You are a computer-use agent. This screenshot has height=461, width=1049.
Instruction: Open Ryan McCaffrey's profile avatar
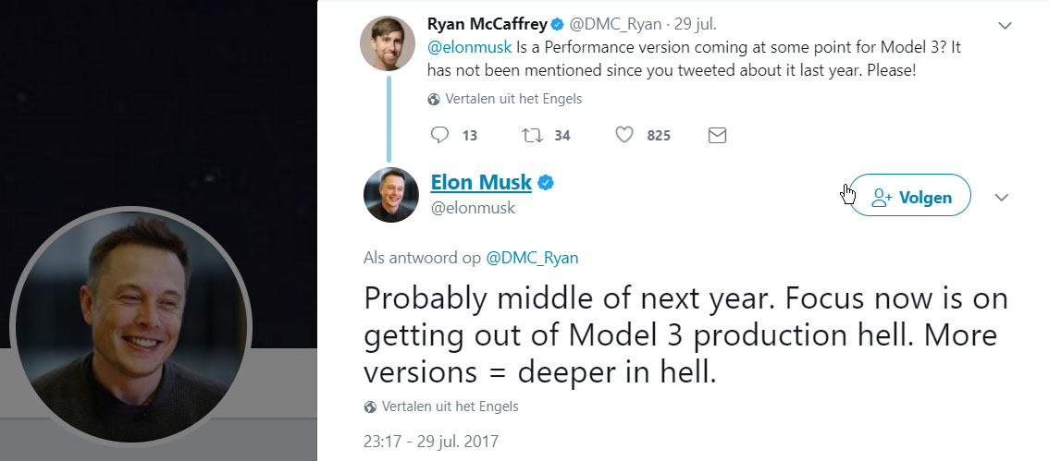pyautogui.click(x=387, y=42)
